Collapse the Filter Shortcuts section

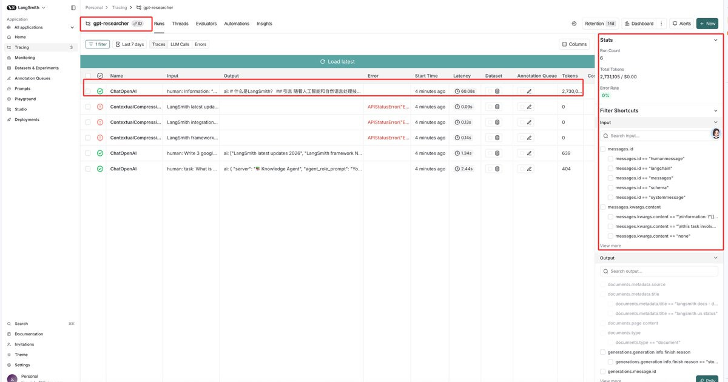(716, 111)
